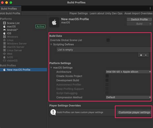Image resolution: width=153 pixels, height=128 pixels.
Task: Open the Build button dropdown arrow
Action: [x=150, y=24]
